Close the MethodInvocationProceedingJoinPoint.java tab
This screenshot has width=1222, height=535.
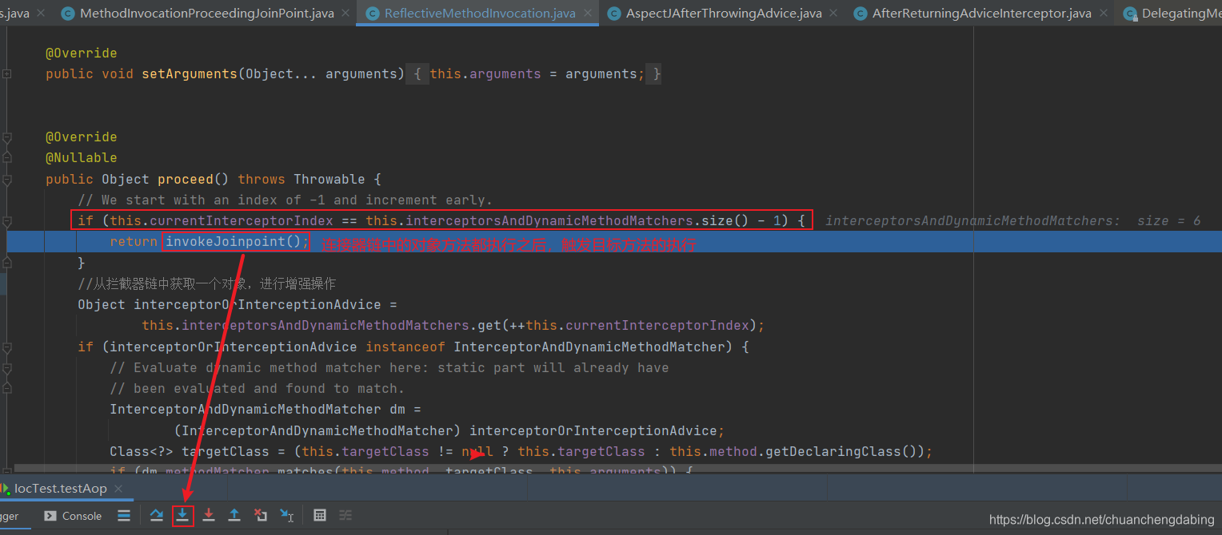point(345,14)
